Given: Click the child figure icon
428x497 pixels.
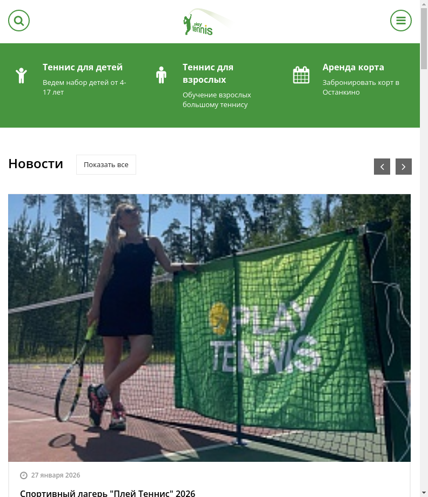Looking at the screenshot, I should 21,75.
